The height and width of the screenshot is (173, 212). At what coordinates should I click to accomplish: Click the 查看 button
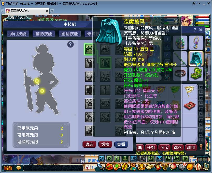[x=121, y=144]
